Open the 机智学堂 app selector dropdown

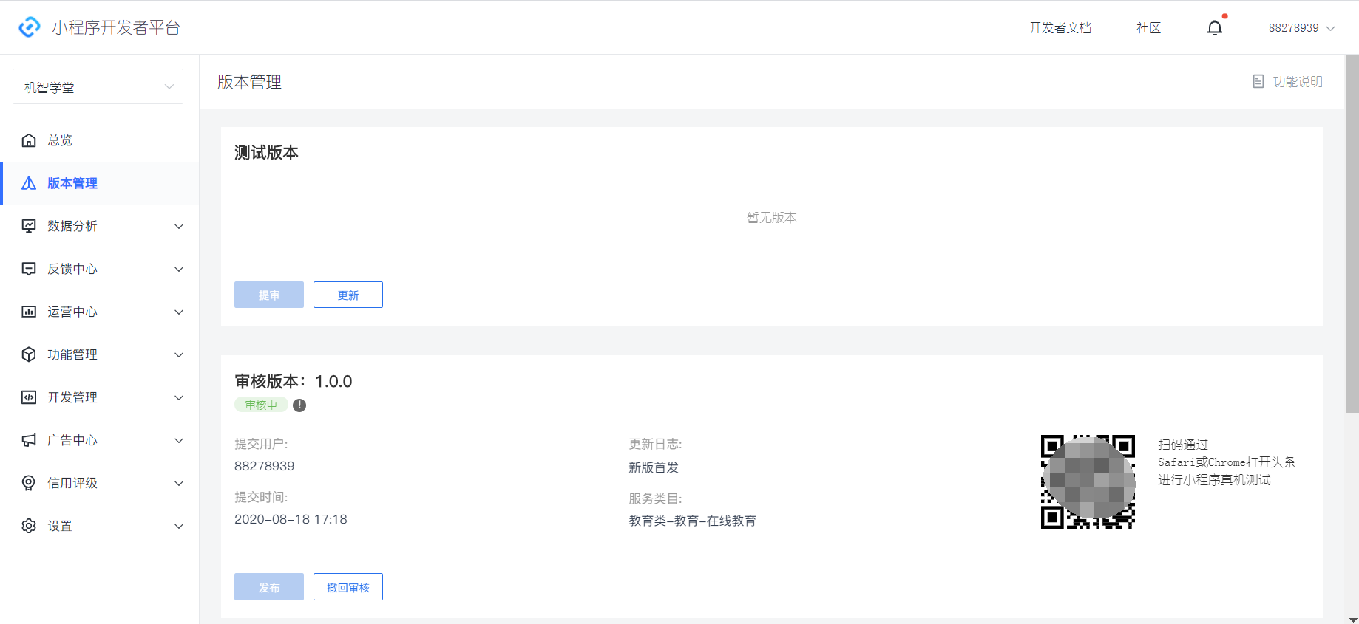click(x=98, y=87)
